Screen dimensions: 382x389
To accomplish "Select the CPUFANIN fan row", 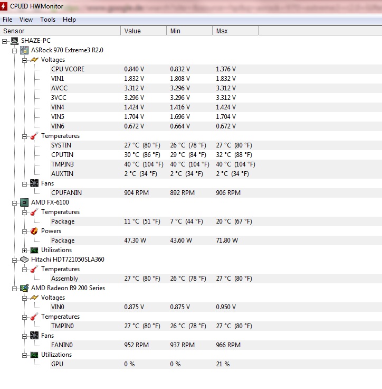I will (x=216, y=193).
